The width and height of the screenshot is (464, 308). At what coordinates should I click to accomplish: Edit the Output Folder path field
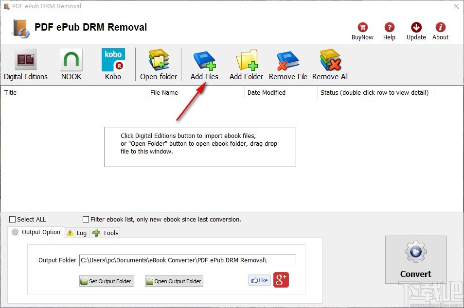click(x=188, y=260)
